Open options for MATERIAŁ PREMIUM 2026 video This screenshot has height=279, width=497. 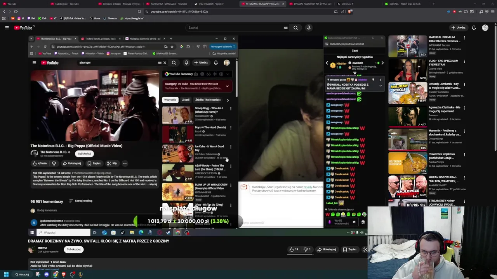click(464, 38)
